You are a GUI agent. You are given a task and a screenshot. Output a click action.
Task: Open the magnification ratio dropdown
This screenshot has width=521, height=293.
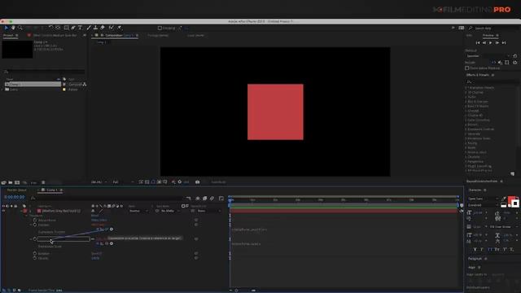click(99, 182)
